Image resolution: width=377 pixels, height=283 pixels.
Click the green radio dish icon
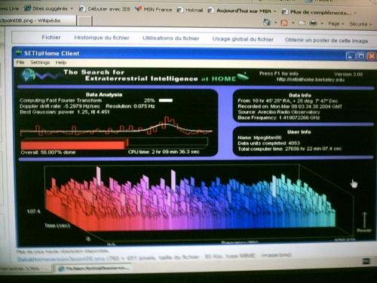click(x=243, y=76)
